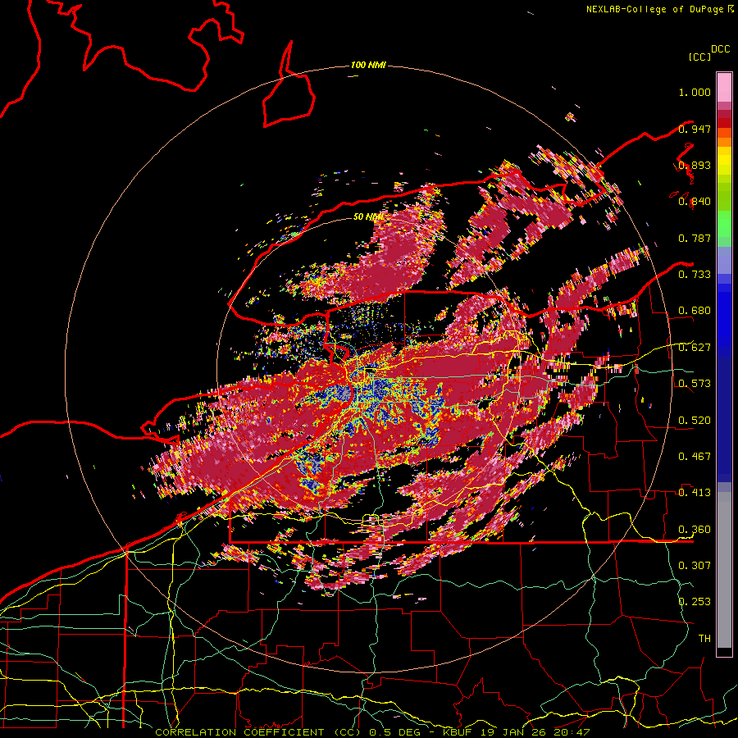Click the 0.680 scale value
This screenshot has height=738, width=738.
point(695,311)
